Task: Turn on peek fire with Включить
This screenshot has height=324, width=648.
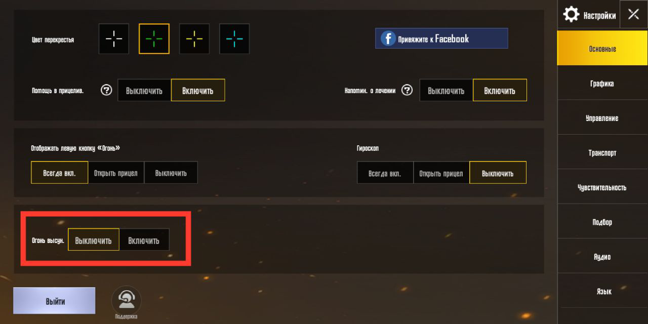Action: [x=144, y=240]
